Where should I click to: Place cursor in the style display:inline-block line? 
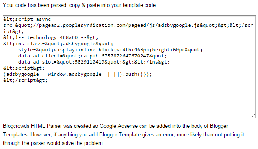pyautogui.click(x=110, y=50)
